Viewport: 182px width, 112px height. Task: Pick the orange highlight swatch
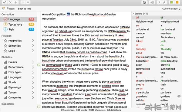[x=177, y=2]
